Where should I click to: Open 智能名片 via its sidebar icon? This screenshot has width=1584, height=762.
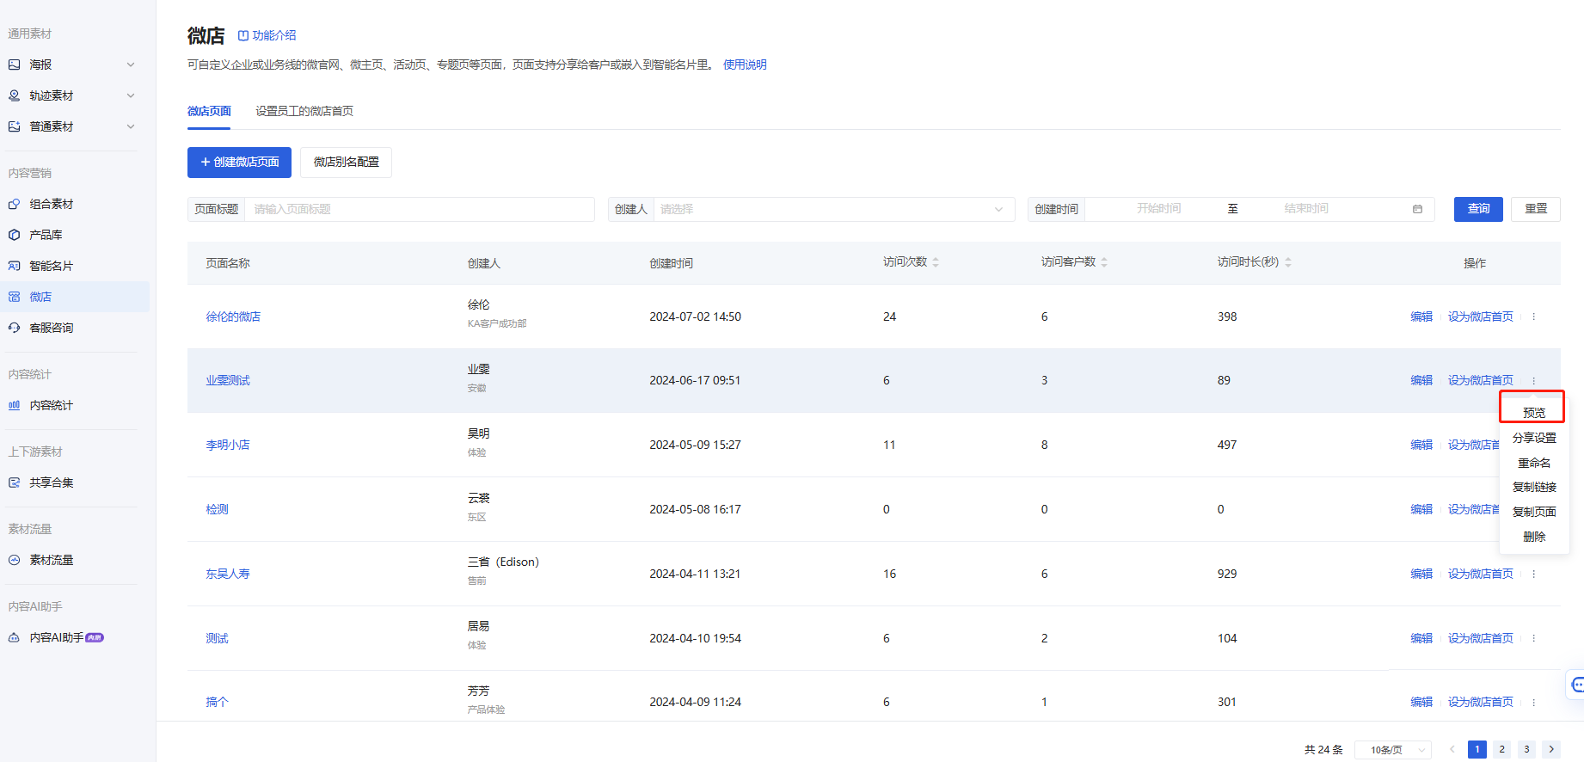tap(14, 266)
